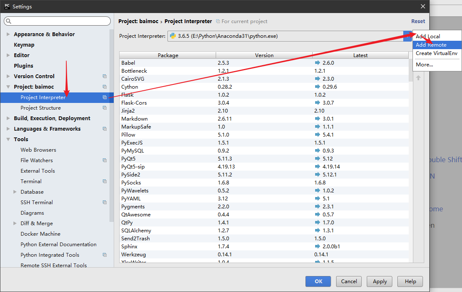Viewport: 462px width, 292px height.
Task: Click the Reset link
Action: 418,21
